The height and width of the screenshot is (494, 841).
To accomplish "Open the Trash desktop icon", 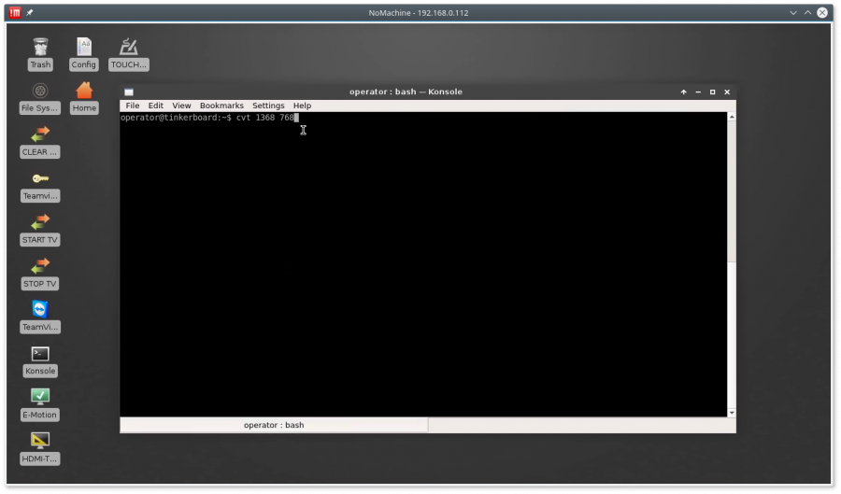I will [40, 48].
